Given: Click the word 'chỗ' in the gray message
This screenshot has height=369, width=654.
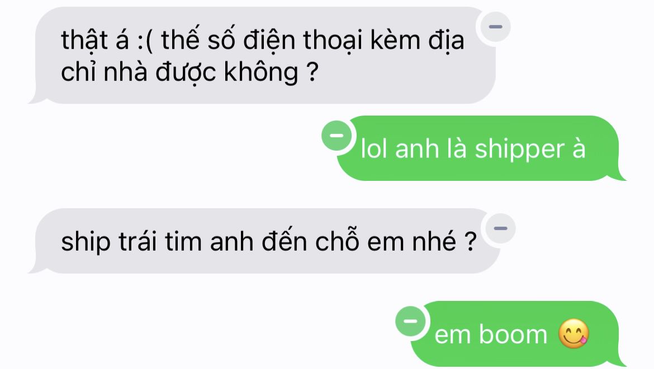Looking at the screenshot, I should click(337, 239).
